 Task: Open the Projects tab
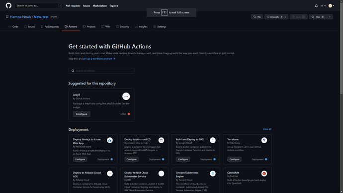89,27
